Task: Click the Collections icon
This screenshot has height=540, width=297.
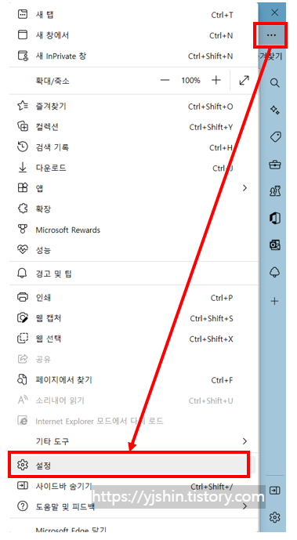Action: (23, 126)
